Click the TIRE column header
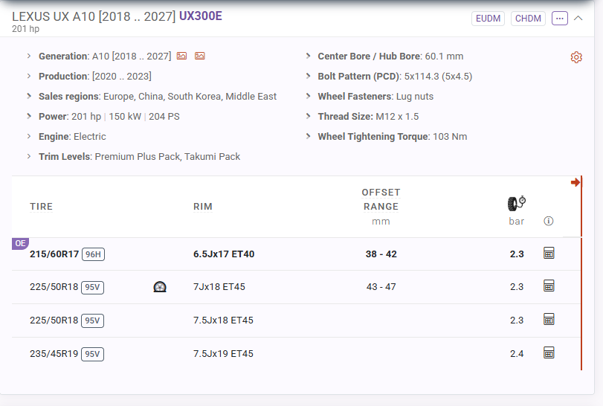This screenshot has height=406, width=603. point(41,207)
